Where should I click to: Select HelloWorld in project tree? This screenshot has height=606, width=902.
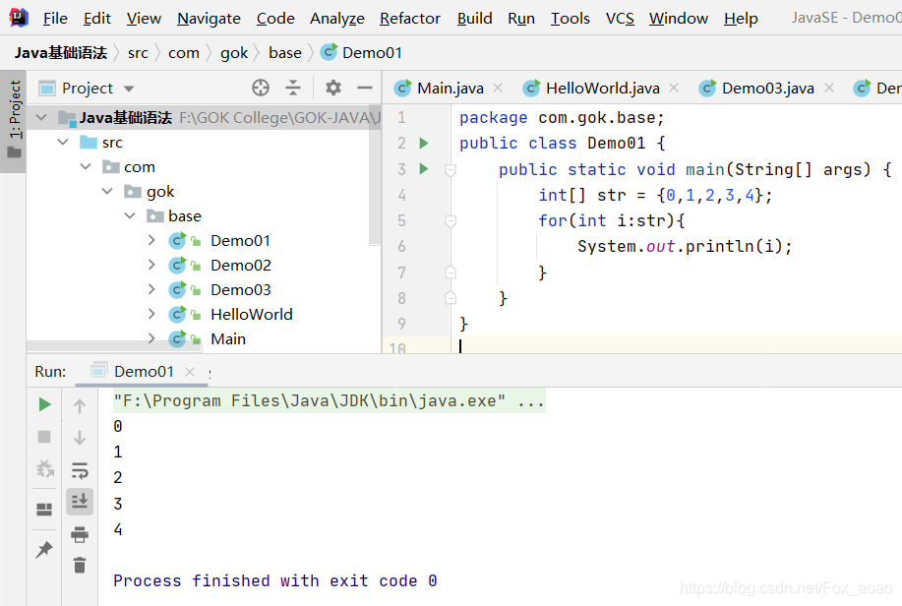pos(252,314)
